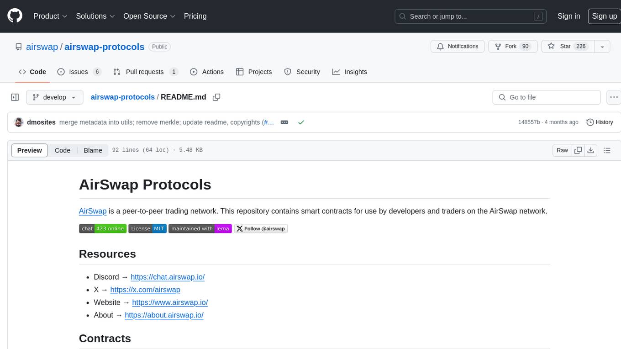Open commit 148557b
621x349 pixels.
pyautogui.click(x=529, y=122)
